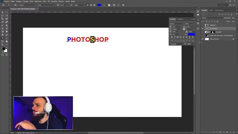Select the Pen tool
The height and width of the screenshot is (134, 238).
[x=7, y=35]
